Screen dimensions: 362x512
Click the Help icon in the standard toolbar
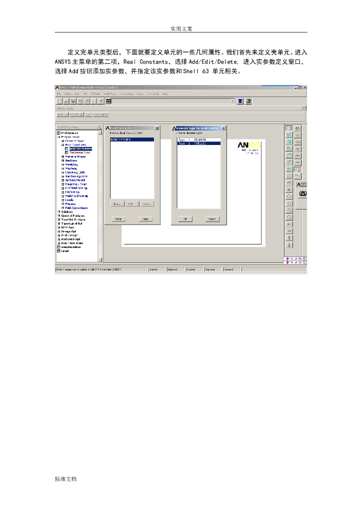click(x=101, y=101)
